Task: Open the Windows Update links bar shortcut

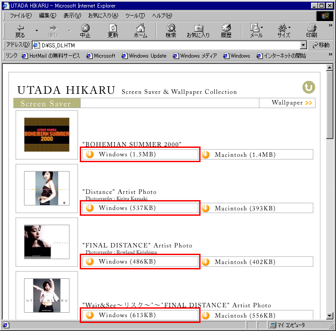Action: click(144, 56)
